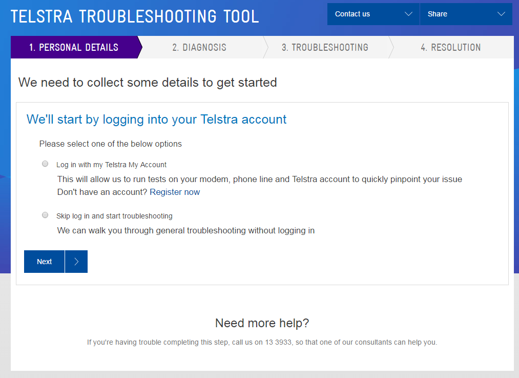Image resolution: width=519 pixels, height=378 pixels.
Task: Select the Troubleshooting step tab
Action: pos(324,47)
